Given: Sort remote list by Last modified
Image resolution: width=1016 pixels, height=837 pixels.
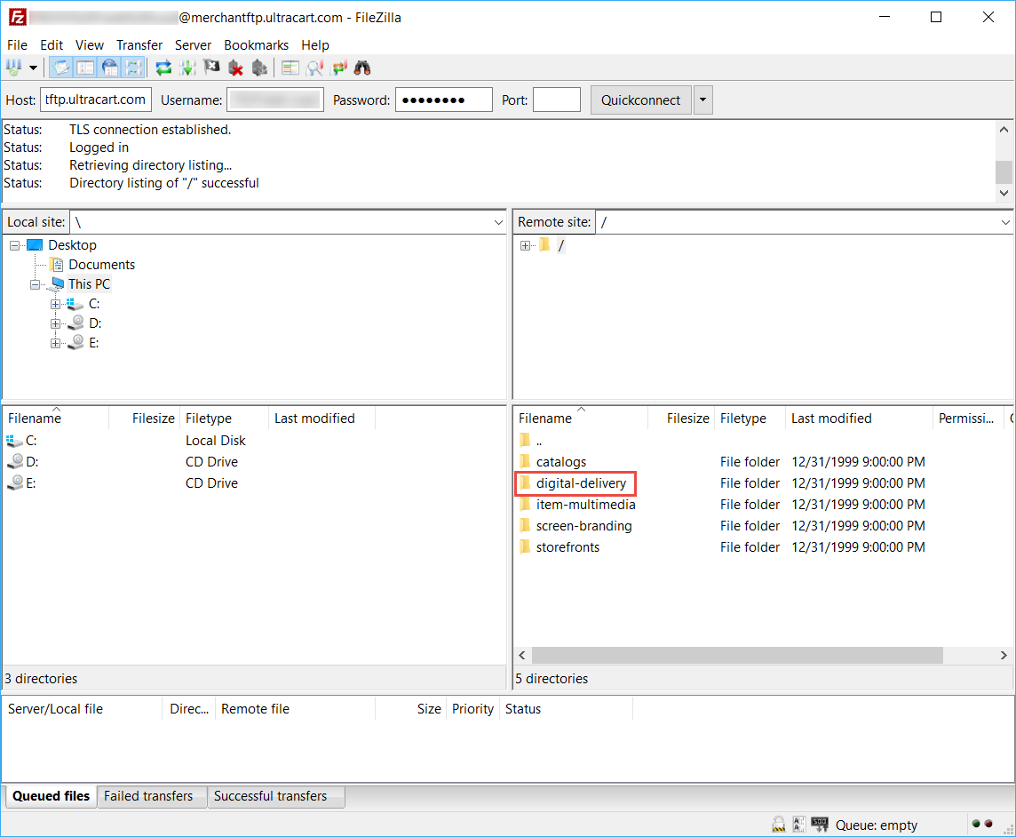Looking at the screenshot, I should [x=859, y=418].
